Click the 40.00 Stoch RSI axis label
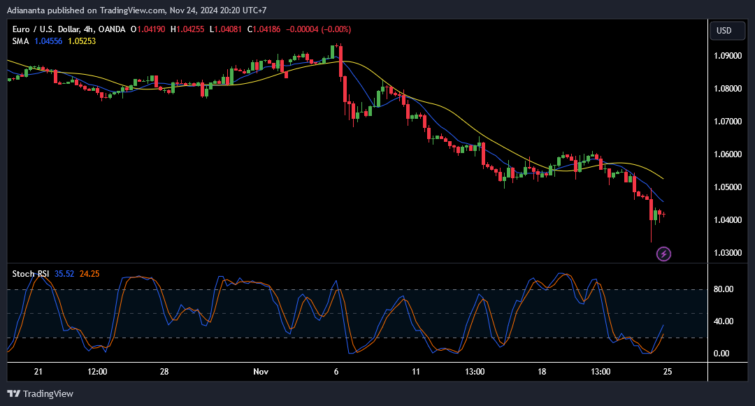 tap(724, 321)
